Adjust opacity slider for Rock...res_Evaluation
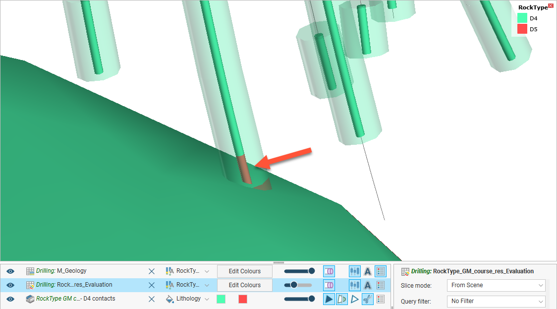Screen dimensions: 557x309 pos(294,285)
